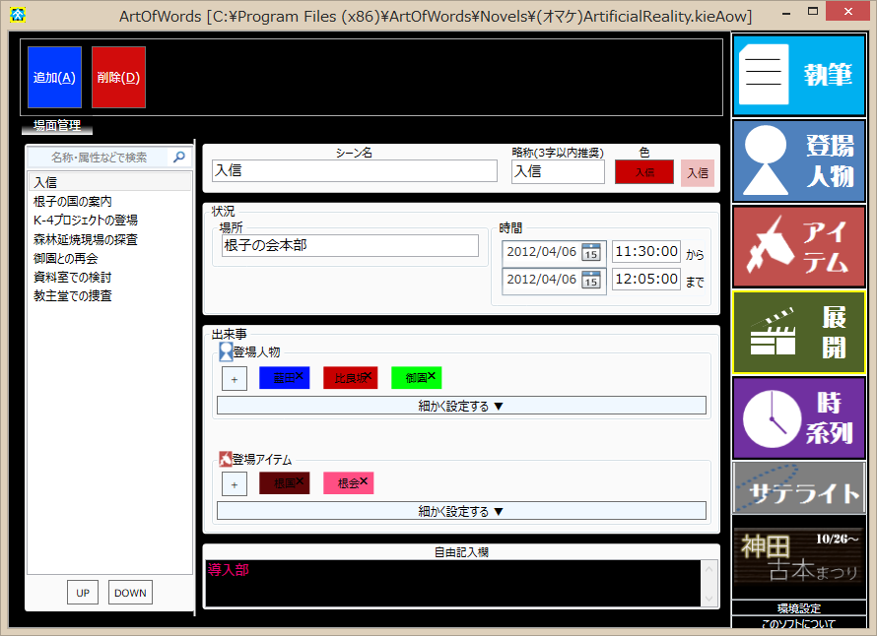Open the アイテム items panel
Image resolution: width=877 pixels, height=636 pixels.
point(798,246)
